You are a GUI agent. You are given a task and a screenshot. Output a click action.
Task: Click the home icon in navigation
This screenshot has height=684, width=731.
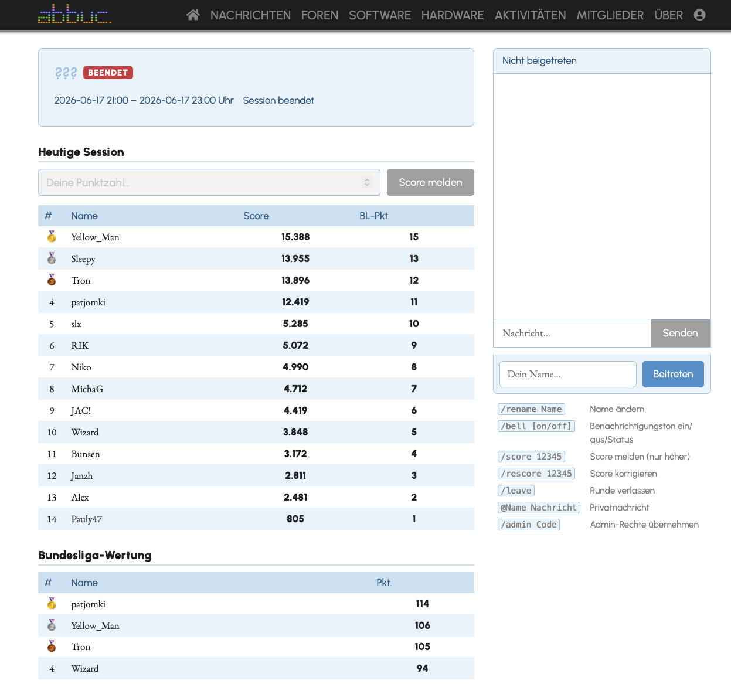[x=193, y=15]
